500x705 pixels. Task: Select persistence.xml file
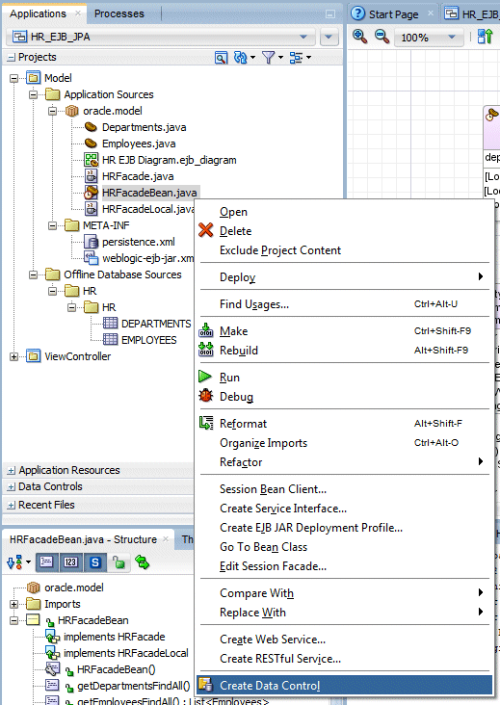139,242
